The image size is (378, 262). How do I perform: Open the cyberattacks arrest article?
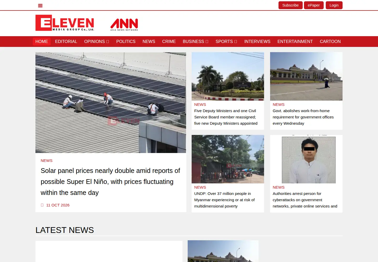click(x=305, y=200)
